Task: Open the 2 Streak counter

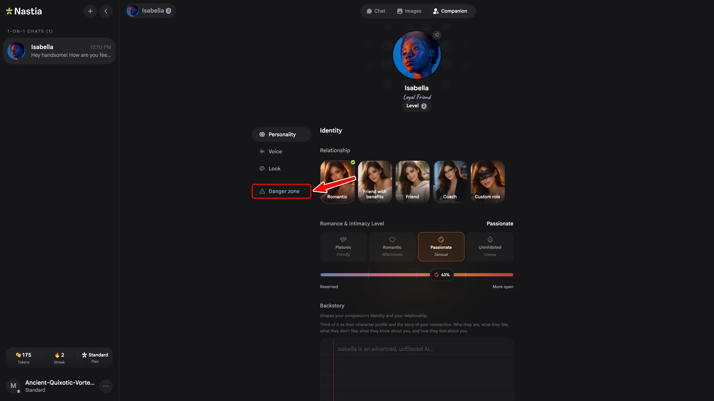Action: coord(59,358)
